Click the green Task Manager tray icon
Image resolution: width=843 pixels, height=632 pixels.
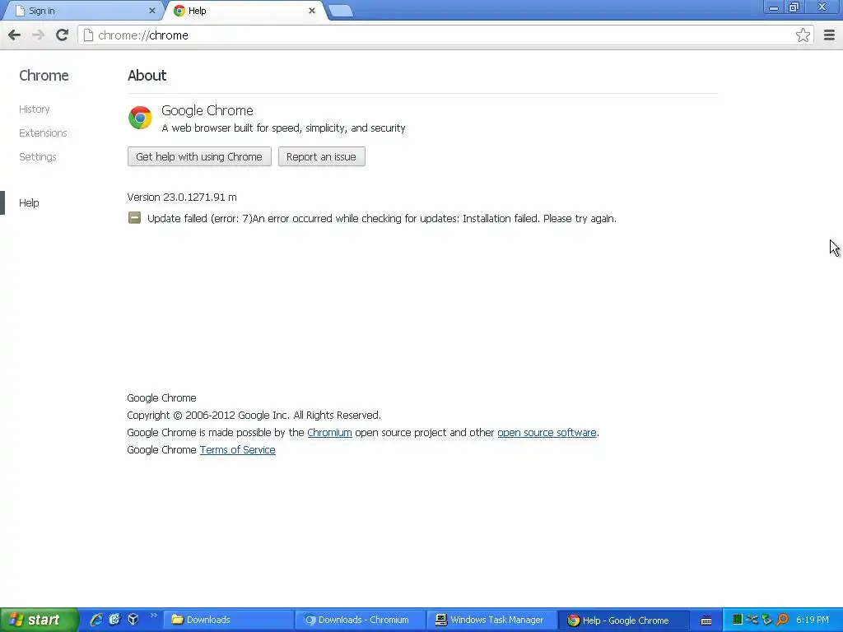tap(738, 620)
